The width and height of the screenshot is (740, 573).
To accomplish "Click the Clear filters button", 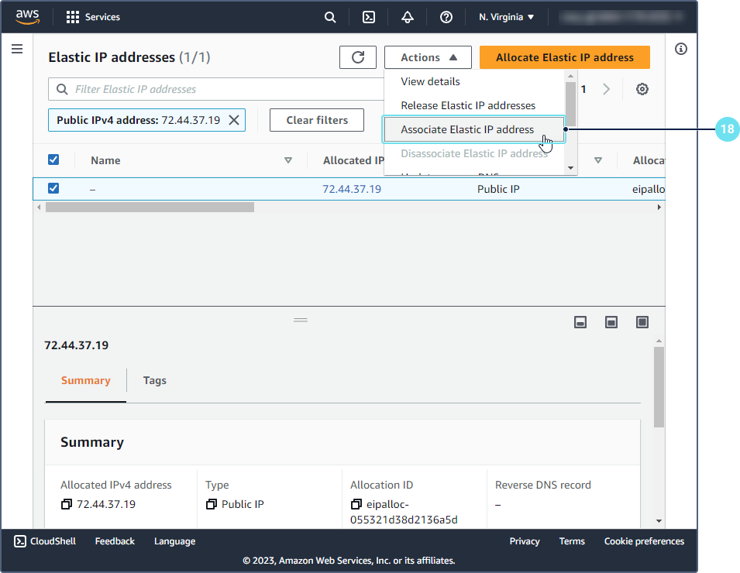I will [317, 120].
